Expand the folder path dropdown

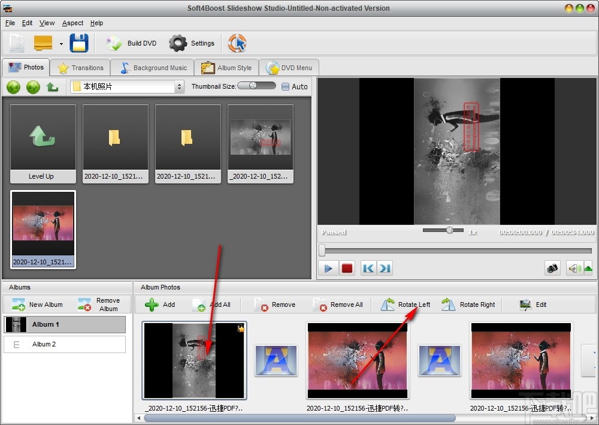(x=179, y=87)
